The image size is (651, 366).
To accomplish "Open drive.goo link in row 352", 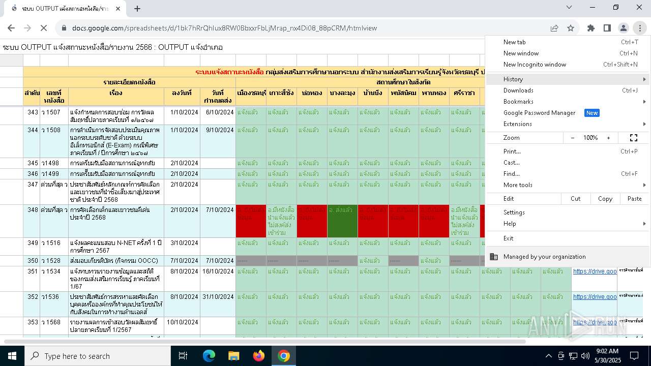I will click(595, 297).
